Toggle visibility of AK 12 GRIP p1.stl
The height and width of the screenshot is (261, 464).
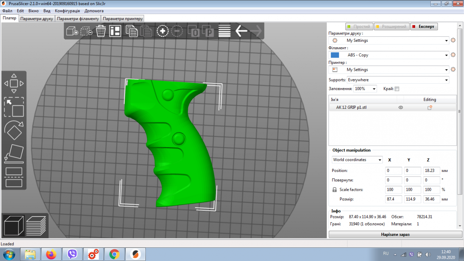pos(401,108)
